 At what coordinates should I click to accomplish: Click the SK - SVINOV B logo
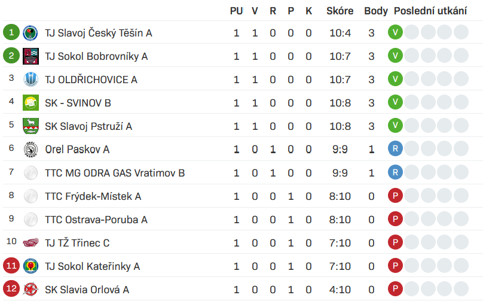coord(30,103)
